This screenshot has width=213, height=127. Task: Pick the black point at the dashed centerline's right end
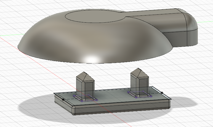pyautogui.click(x=162, y=93)
